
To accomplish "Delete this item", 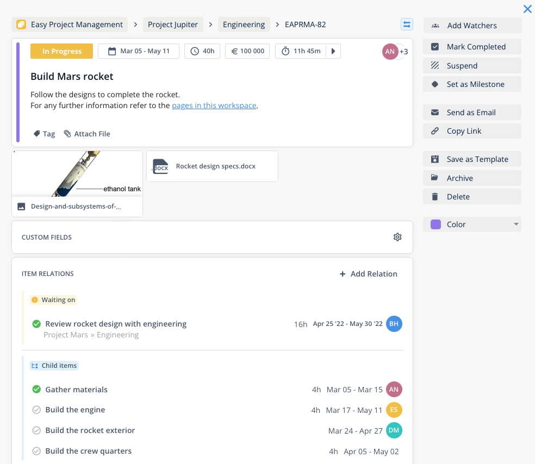I will 472,197.
